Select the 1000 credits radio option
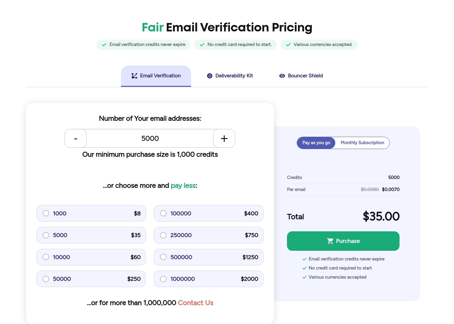 (46, 213)
